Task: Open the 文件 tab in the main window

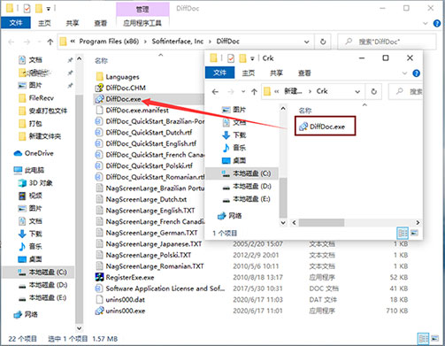Action: click(x=16, y=23)
